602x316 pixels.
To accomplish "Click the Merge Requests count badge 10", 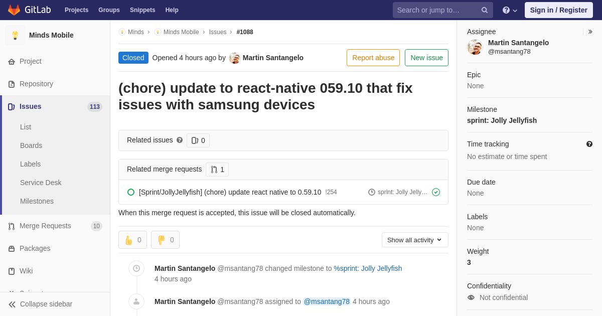I will point(96,226).
